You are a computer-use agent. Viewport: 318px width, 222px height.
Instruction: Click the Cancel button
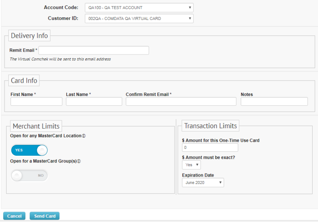pos(14,216)
